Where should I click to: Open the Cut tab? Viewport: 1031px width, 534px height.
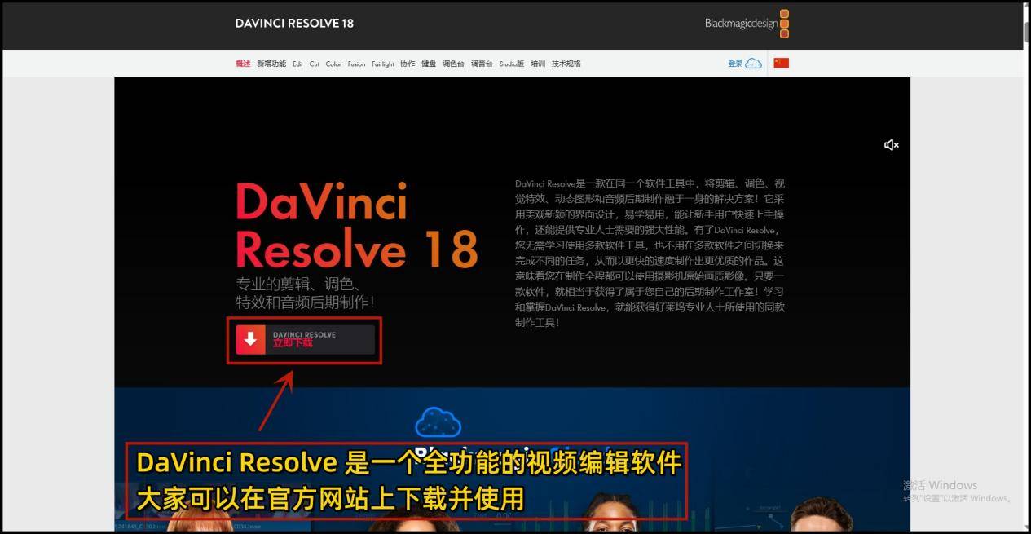pyautogui.click(x=315, y=64)
